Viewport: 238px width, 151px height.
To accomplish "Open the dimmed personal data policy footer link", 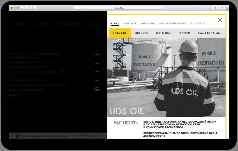I will [x=44, y=136].
